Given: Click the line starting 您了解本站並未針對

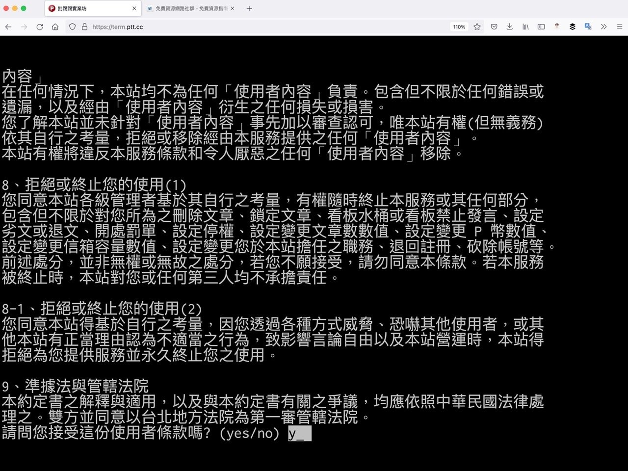Looking at the screenshot, I should (x=273, y=123).
